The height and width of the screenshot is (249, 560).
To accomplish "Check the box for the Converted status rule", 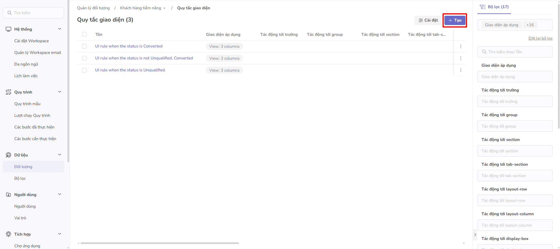I will (x=84, y=46).
